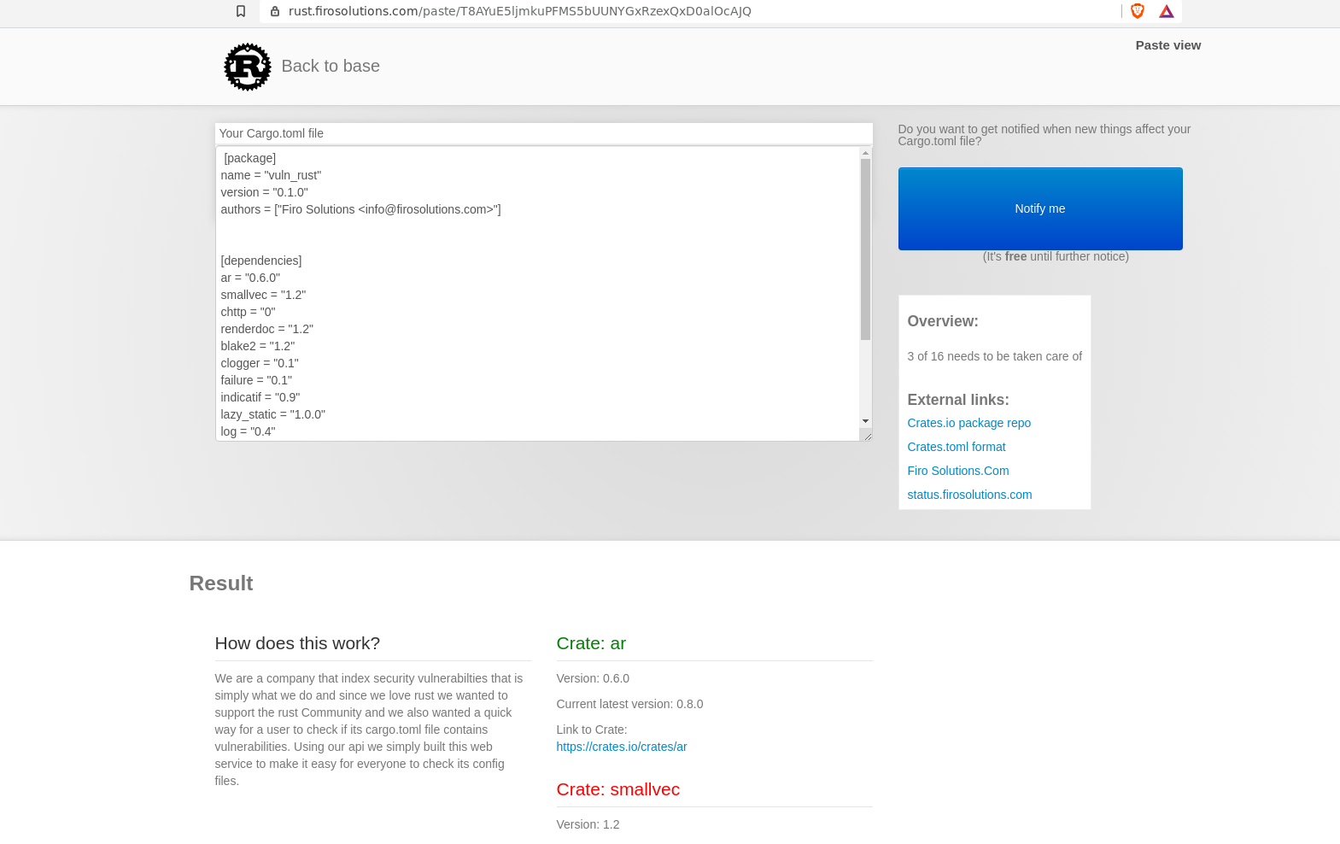The image size is (1340, 844).
Task: Click the textarea resize handle corner
Action: pyautogui.click(x=867, y=436)
